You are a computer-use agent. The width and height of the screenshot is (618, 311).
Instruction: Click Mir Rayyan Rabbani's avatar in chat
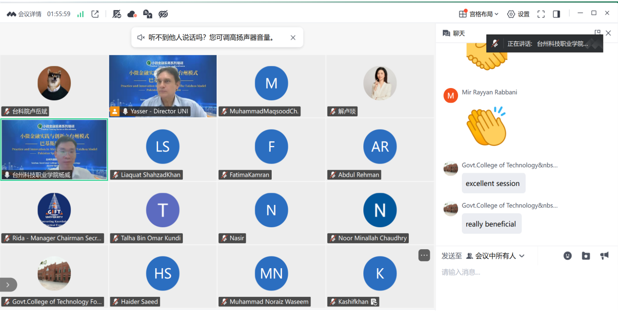tap(450, 95)
